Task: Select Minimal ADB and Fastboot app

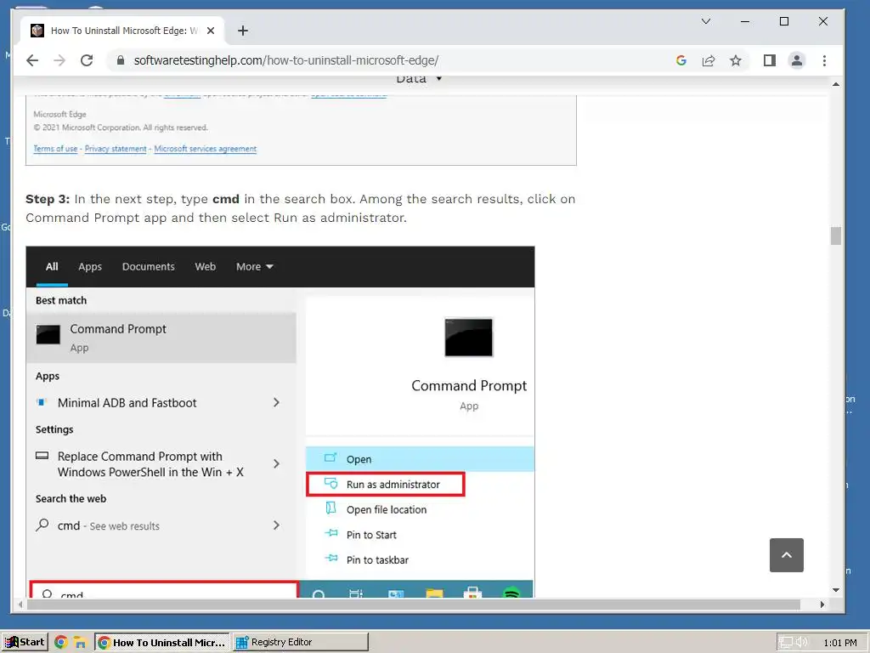Action: click(x=127, y=402)
